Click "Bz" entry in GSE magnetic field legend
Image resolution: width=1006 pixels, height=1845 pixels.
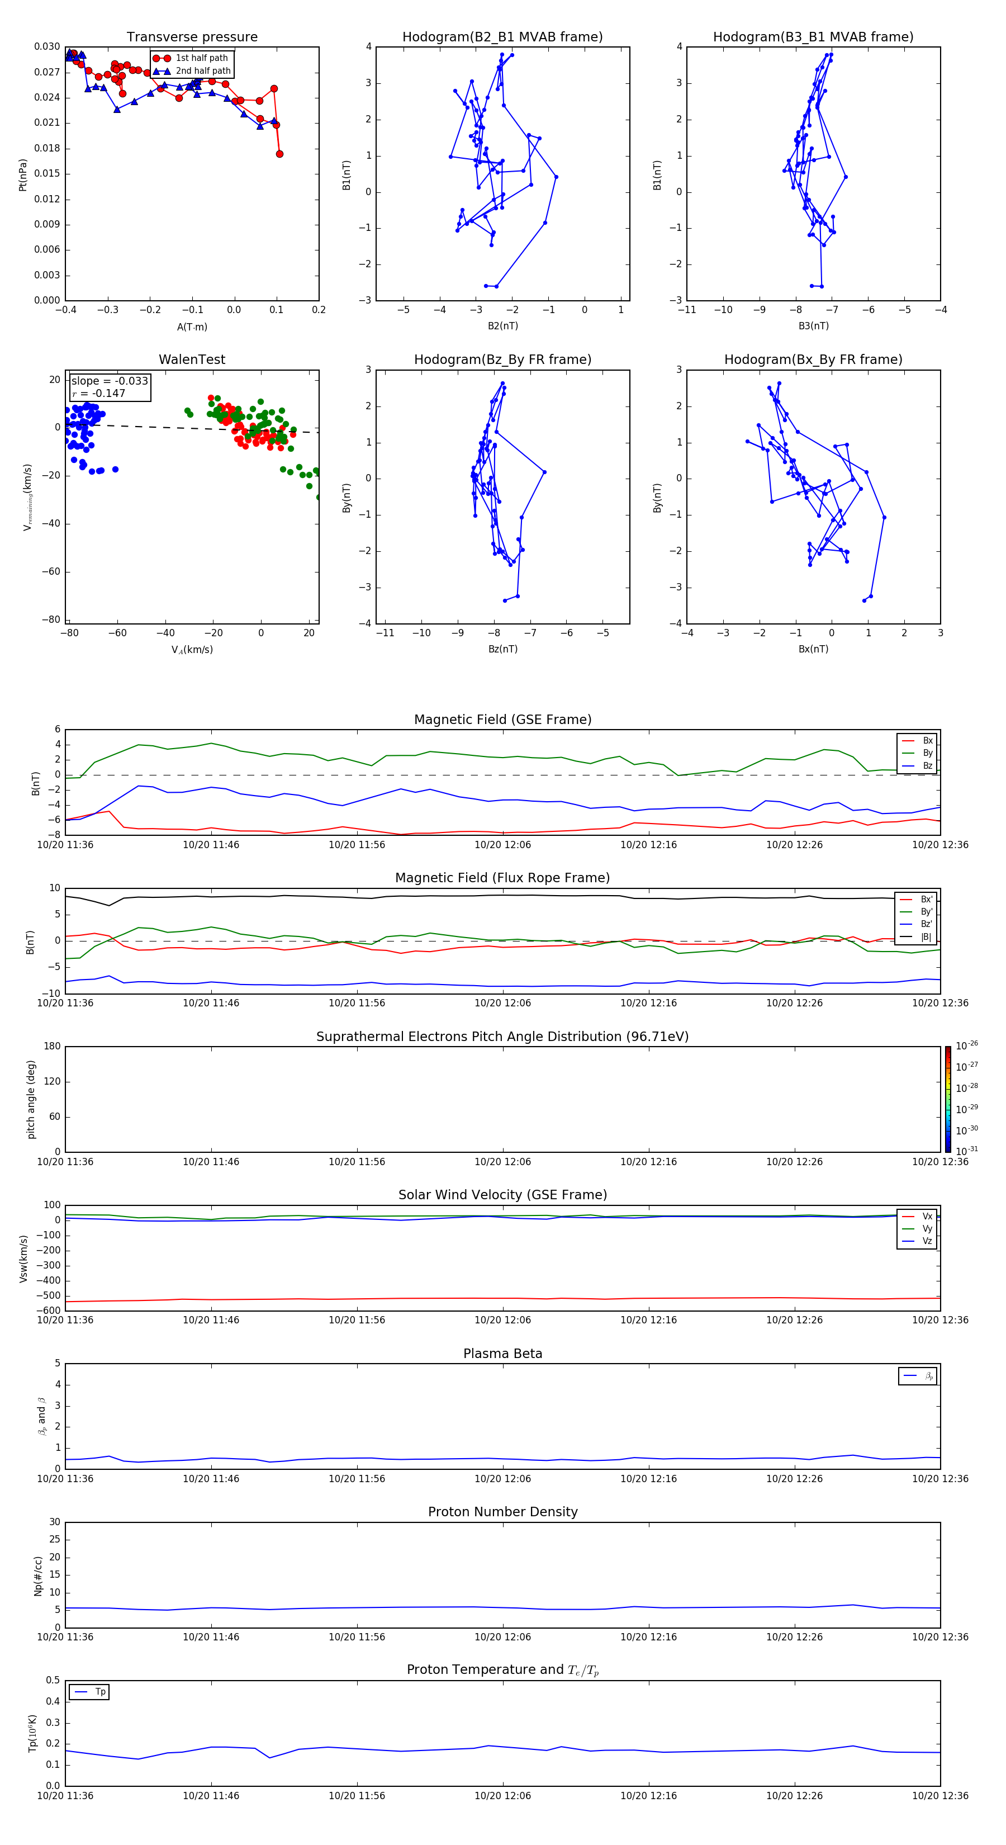pos(917,767)
